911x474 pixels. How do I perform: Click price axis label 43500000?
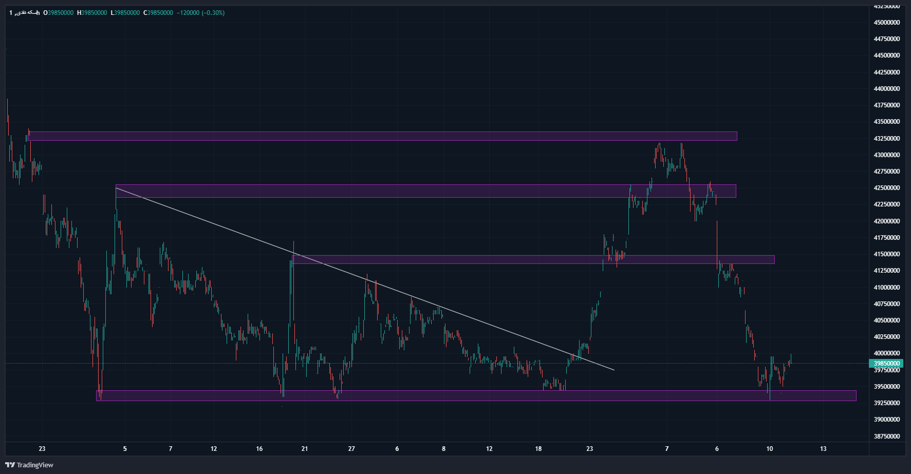pos(887,122)
